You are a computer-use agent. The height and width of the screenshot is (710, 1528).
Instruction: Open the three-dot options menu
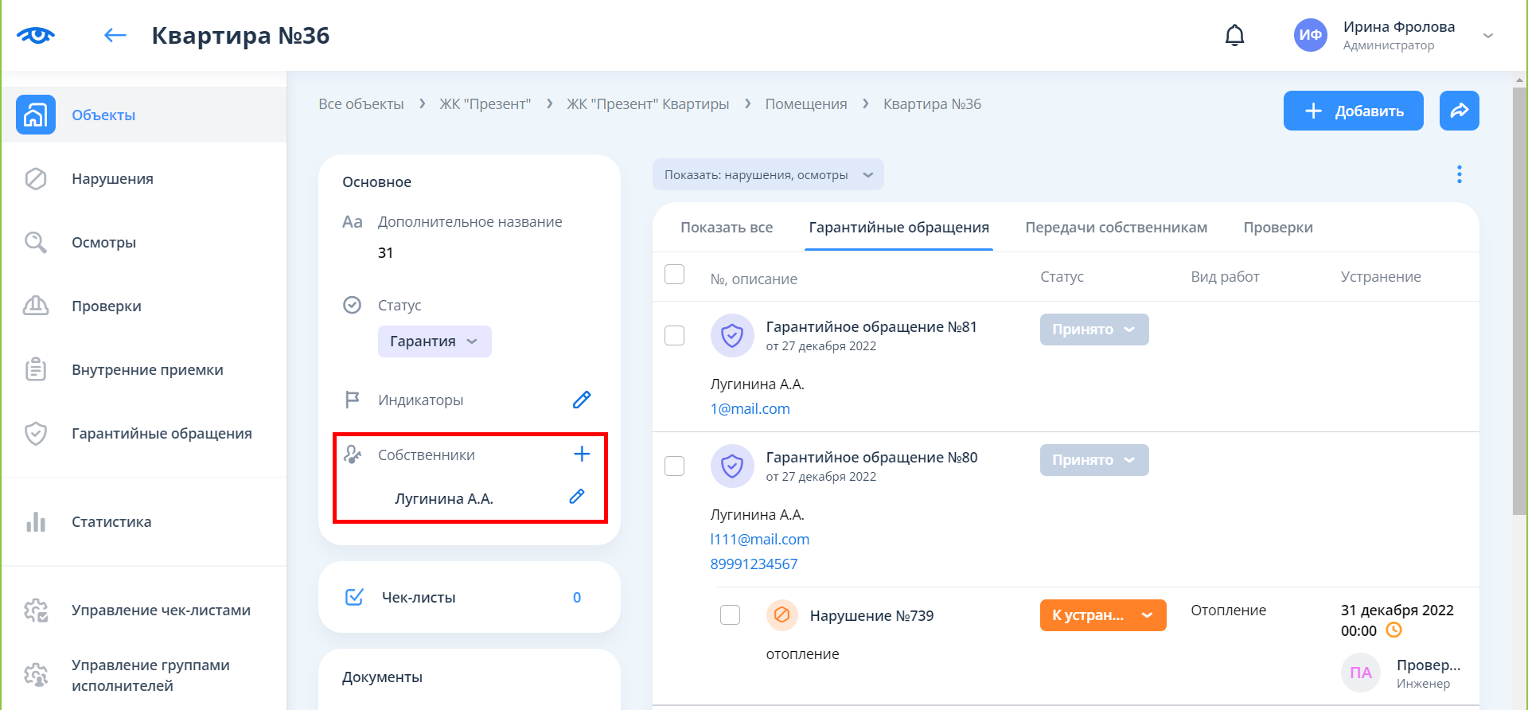(1459, 174)
